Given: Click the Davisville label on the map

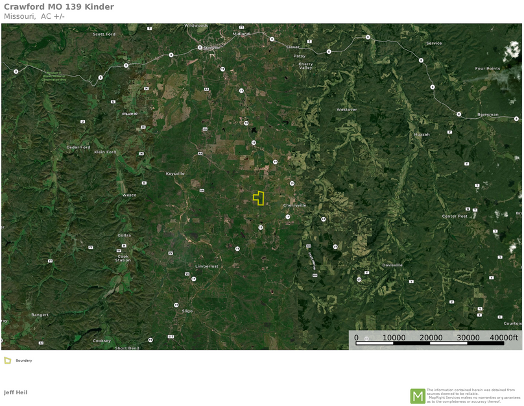Looking at the screenshot, I should [x=392, y=265].
